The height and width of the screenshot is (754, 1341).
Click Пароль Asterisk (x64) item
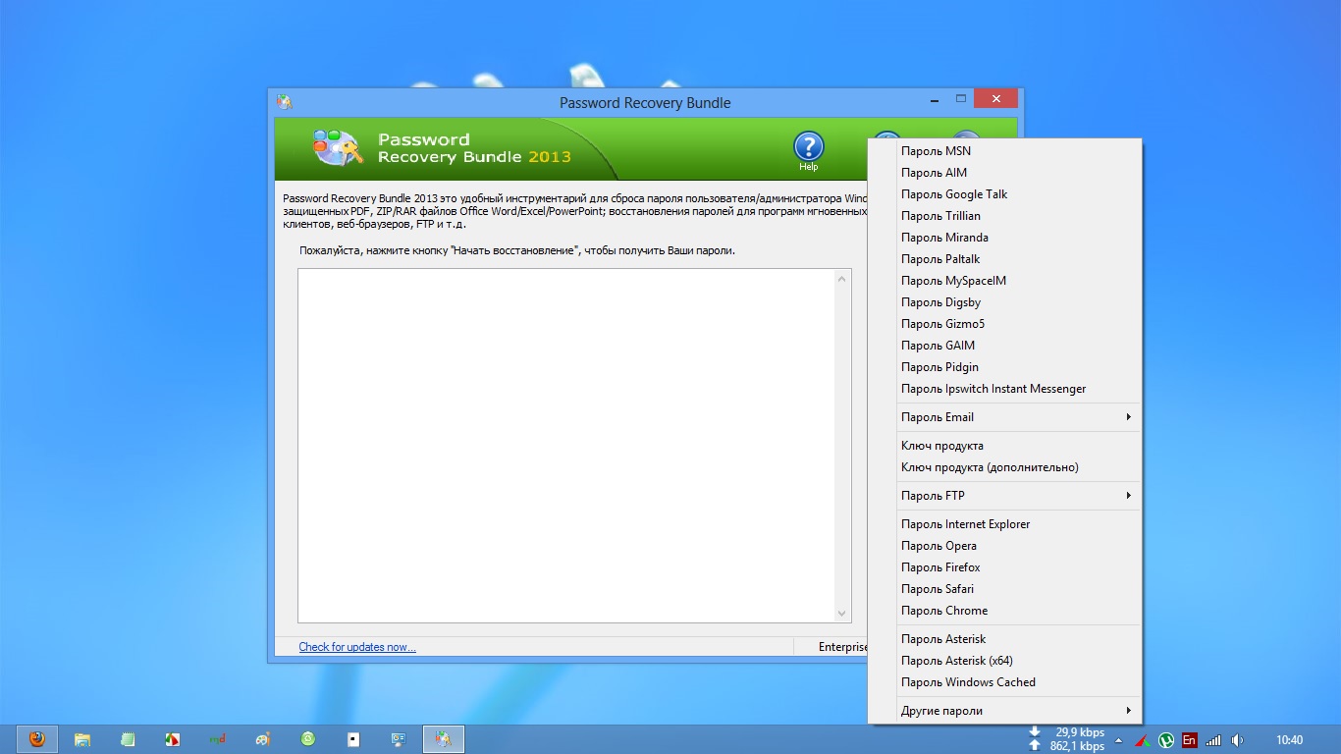click(1005, 661)
